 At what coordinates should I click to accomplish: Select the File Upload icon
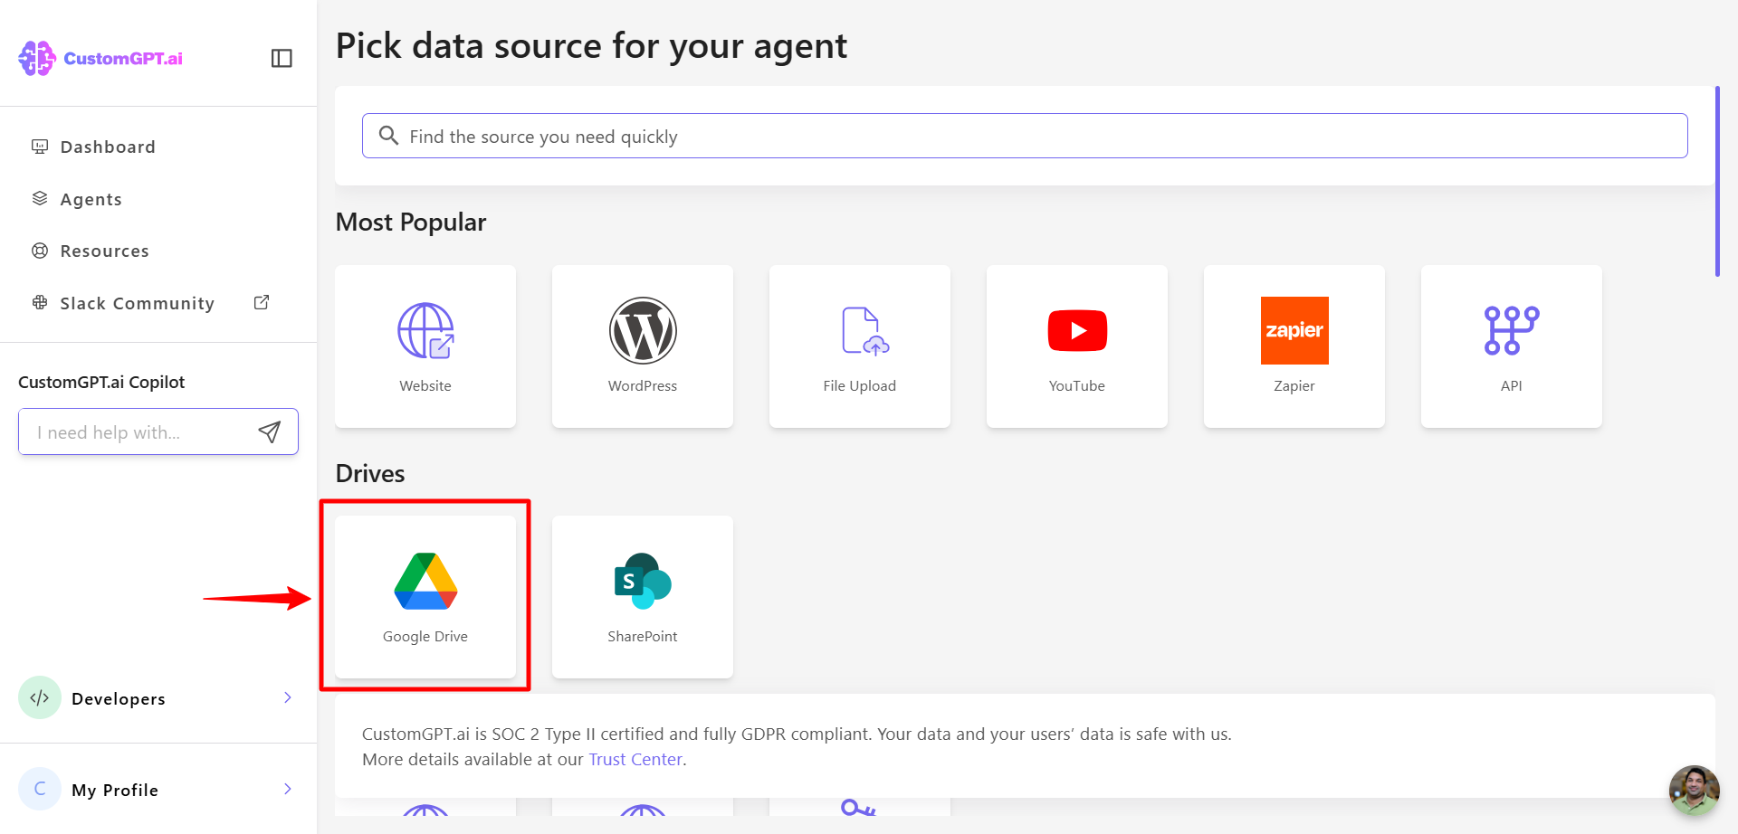pyautogui.click(x=864, y=330)
